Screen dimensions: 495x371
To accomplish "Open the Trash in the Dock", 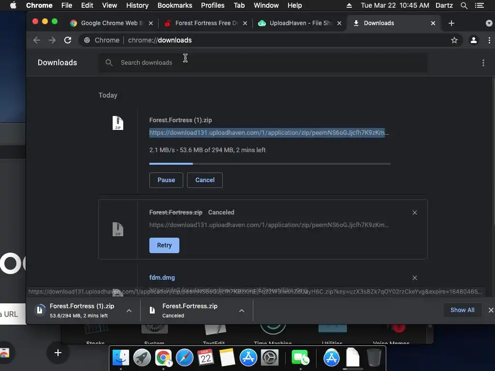I will tap(374, 358).
